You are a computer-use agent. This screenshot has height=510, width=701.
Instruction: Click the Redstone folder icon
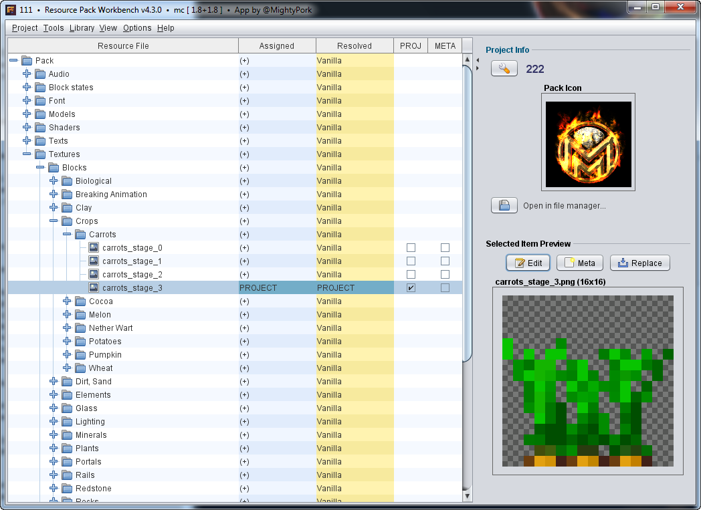pos(67,489)
